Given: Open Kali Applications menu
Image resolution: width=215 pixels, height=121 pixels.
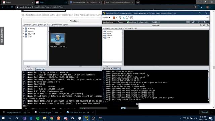Looking at the screenshot, I should (109, 22).
